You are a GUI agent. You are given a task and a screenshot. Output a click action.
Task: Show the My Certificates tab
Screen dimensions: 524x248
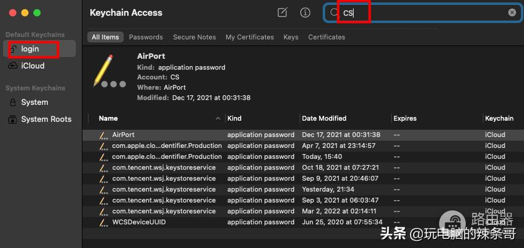(249, 37)
